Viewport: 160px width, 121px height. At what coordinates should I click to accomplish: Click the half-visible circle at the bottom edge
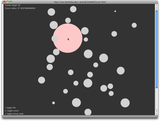(88, 112)
